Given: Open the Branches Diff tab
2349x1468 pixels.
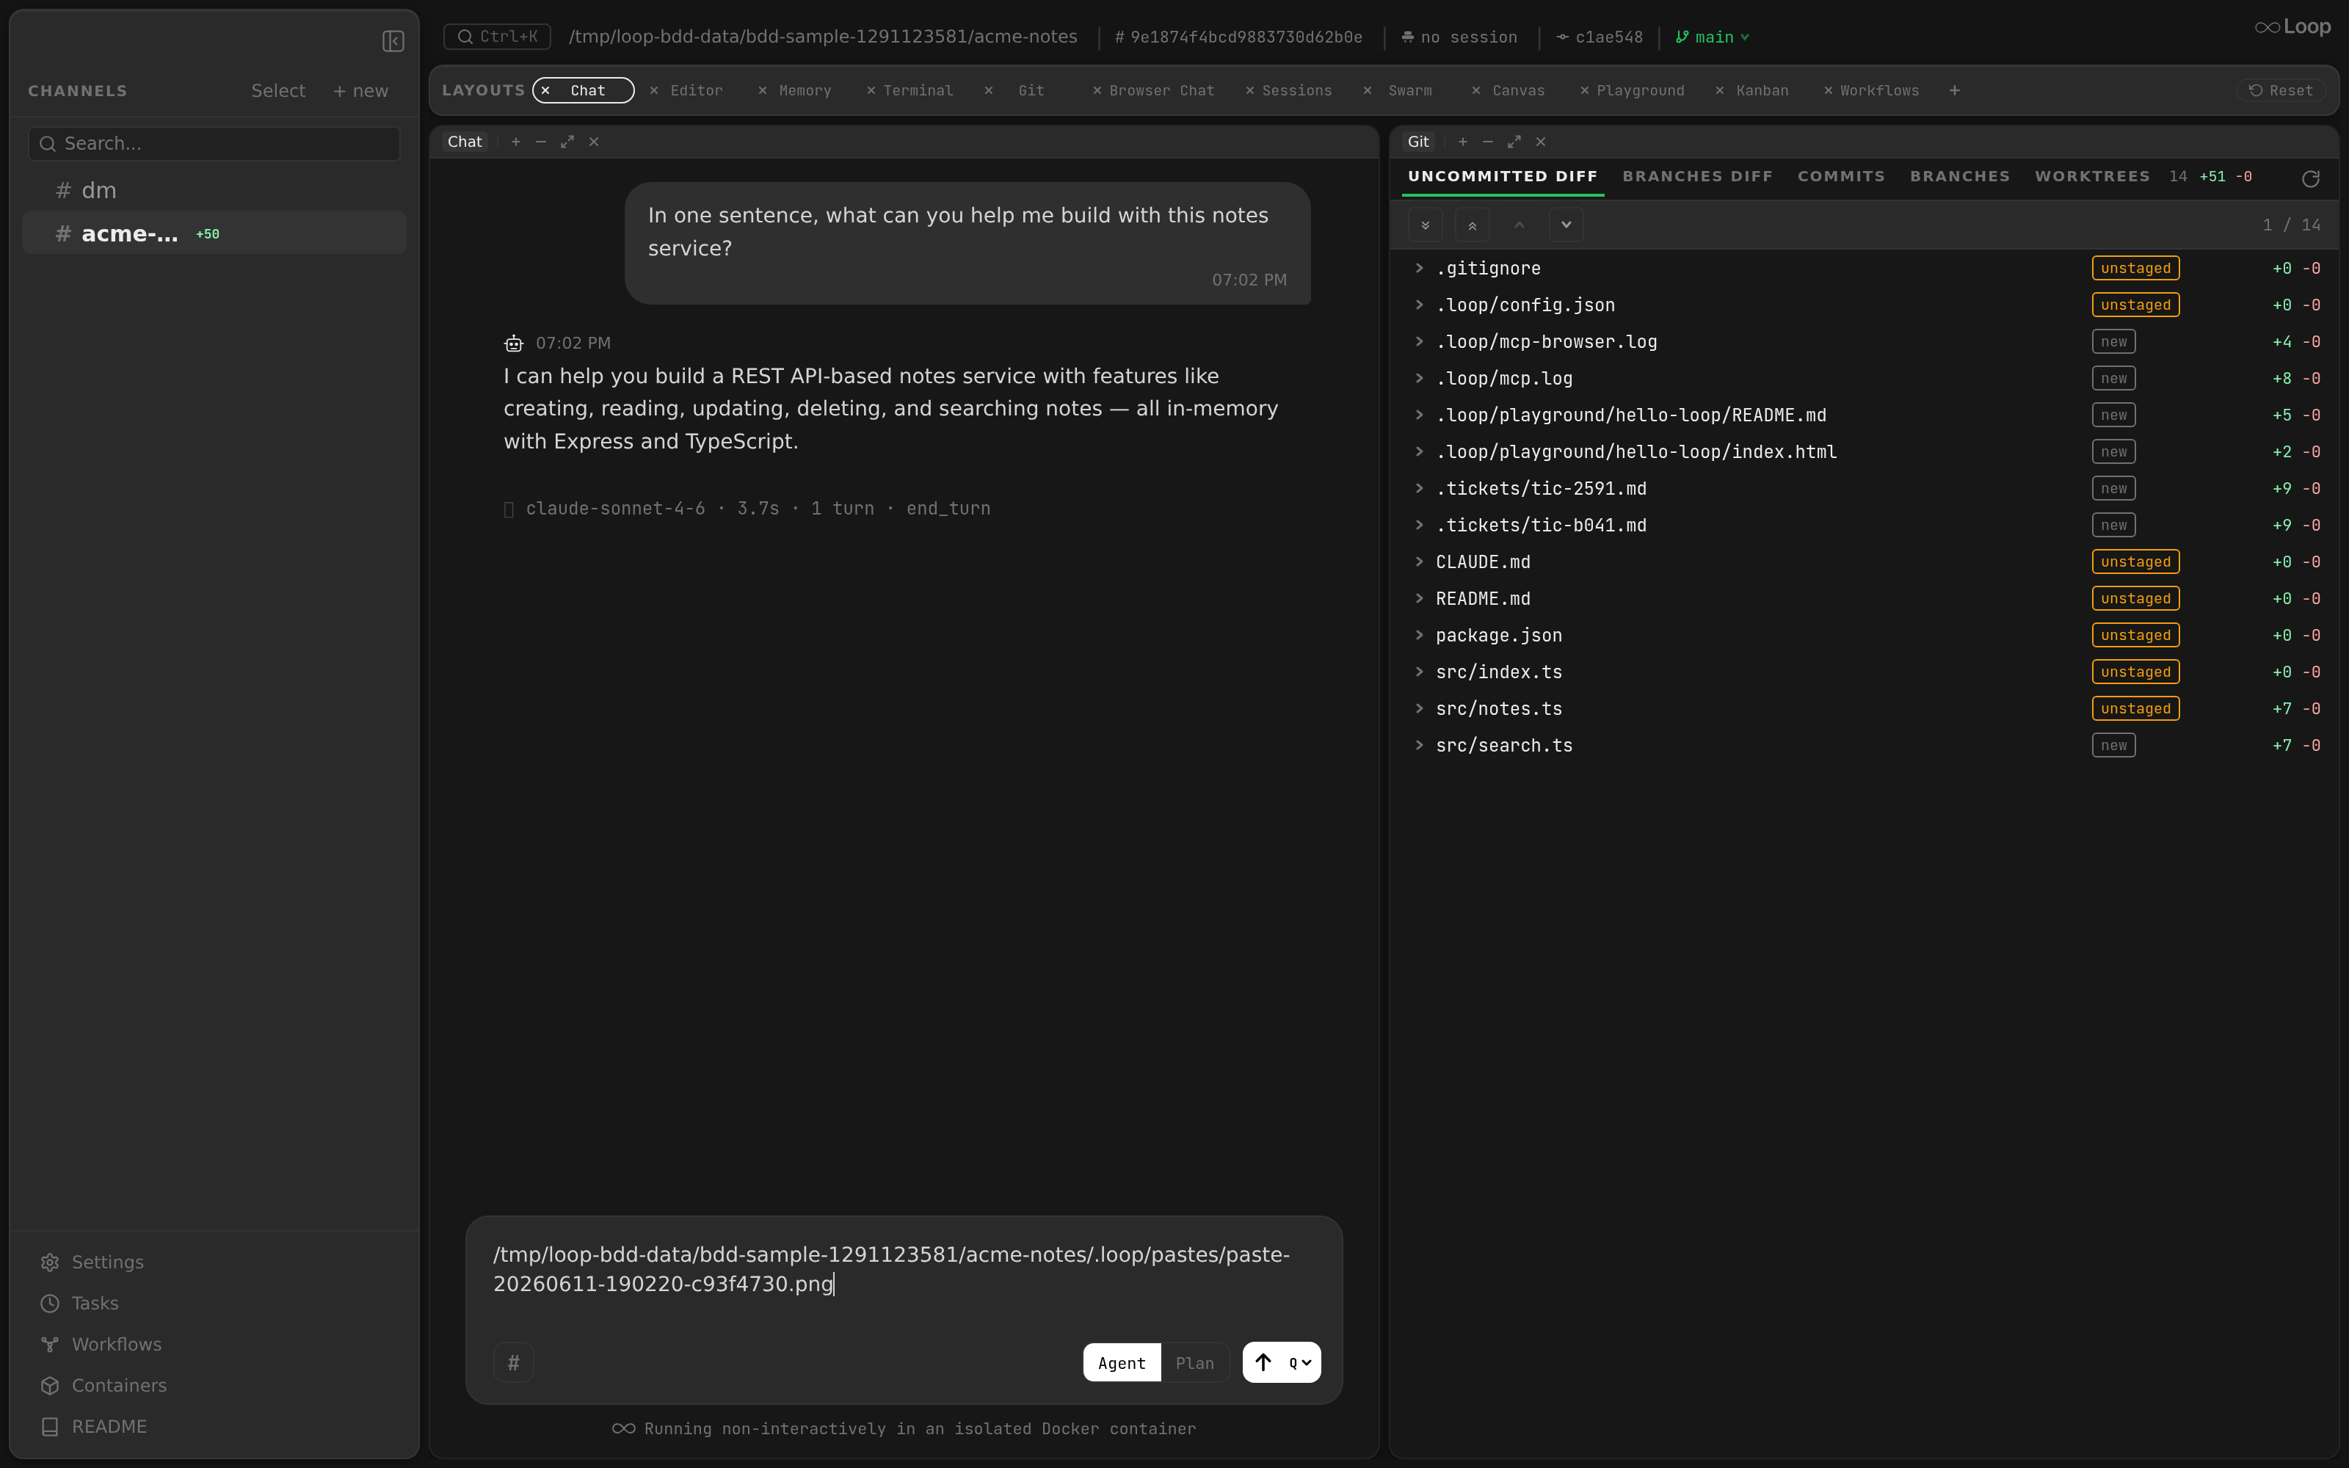Looking at the screenshot, I should (x=1696, y=175).
